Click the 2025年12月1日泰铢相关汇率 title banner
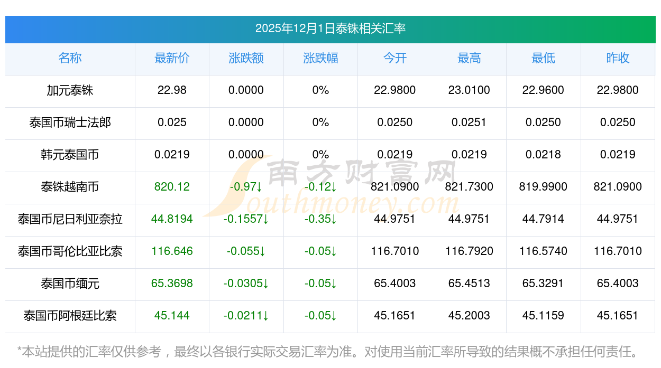This screenshot has width=661, height=368. tap(330, 29)
